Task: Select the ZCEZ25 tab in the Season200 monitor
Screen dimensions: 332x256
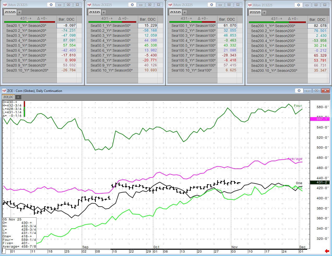Action: click(x=255, y=12)
